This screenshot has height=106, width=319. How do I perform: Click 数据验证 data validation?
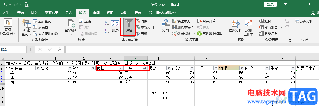(x=181, y=33)
